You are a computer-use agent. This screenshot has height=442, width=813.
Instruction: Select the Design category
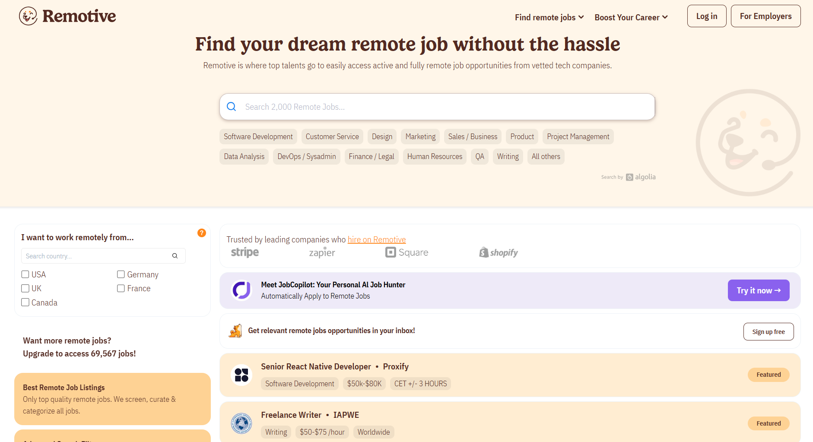coord(382,137)
